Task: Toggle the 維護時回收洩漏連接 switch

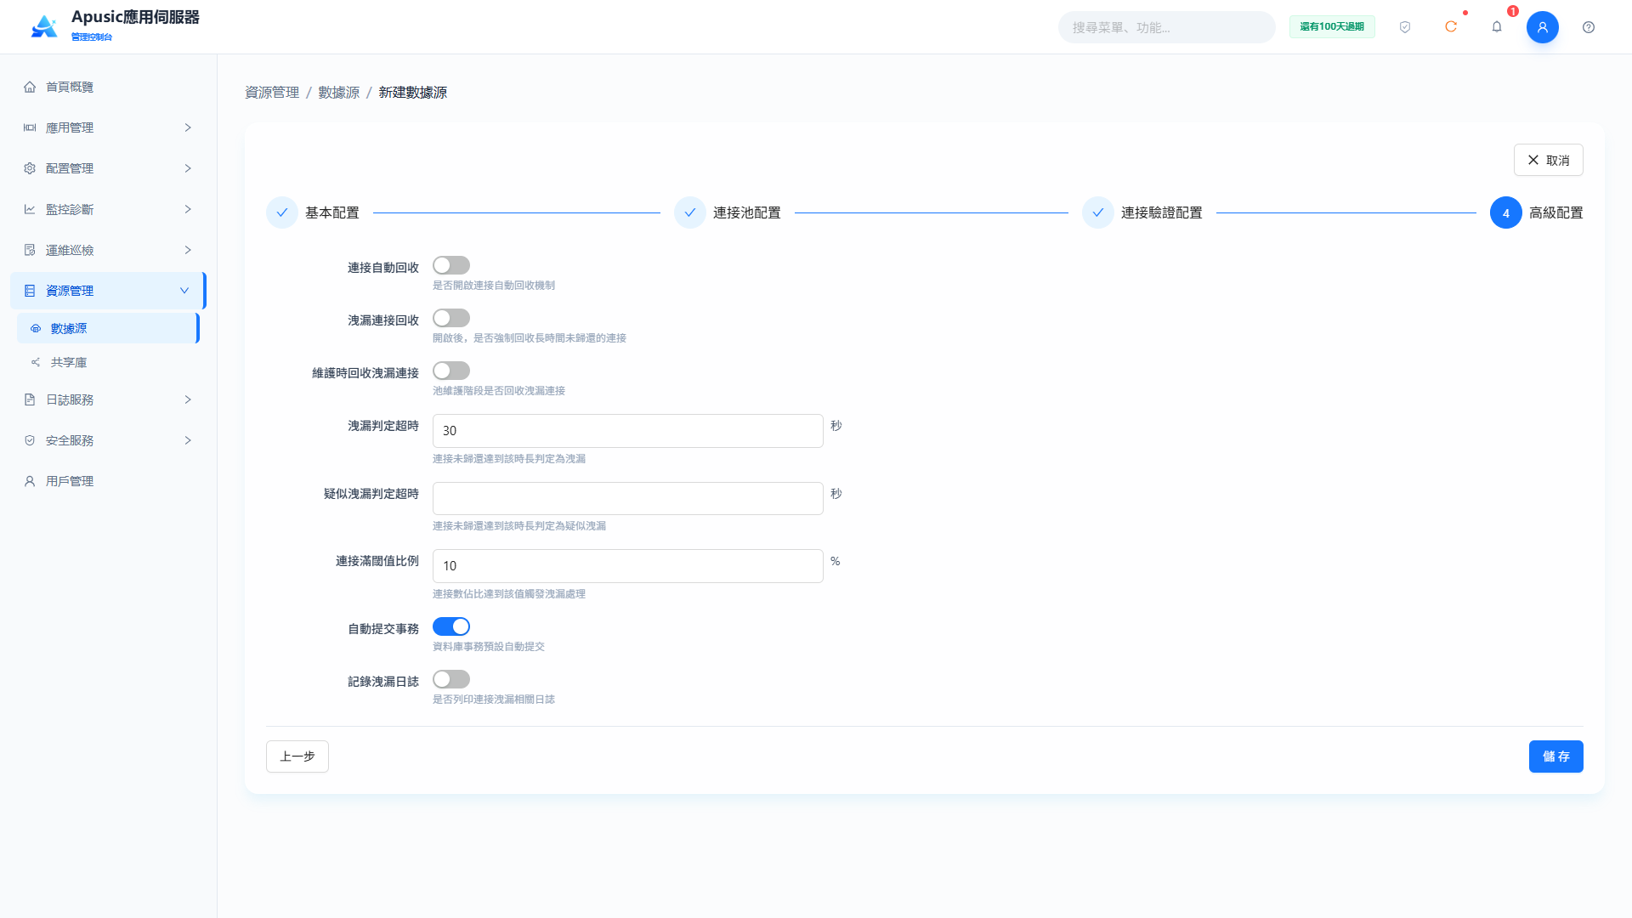Action: (451, 371)
